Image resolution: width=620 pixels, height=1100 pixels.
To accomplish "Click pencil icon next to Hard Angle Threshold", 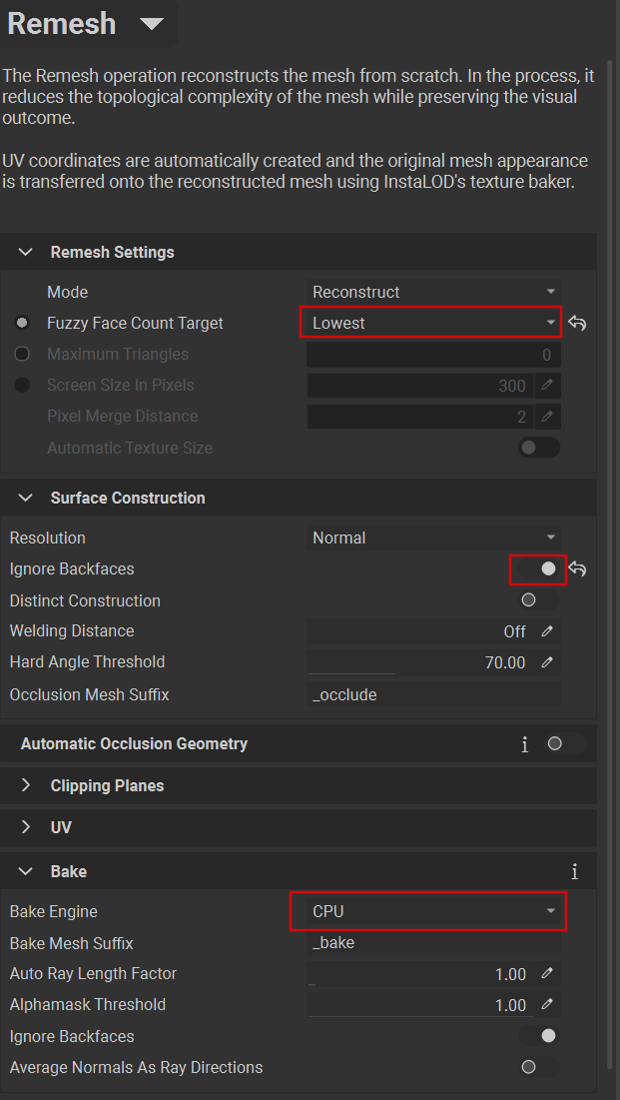I will [x=547, y=662].
